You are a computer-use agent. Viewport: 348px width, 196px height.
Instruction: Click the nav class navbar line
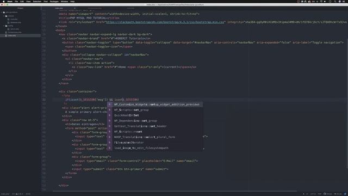[105, 34]
